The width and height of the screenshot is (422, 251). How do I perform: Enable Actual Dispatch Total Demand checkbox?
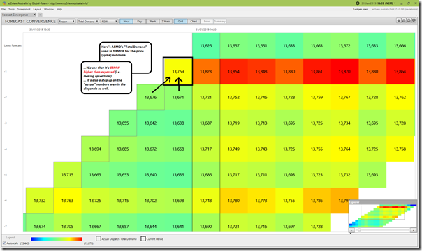[x=99, y=238]
